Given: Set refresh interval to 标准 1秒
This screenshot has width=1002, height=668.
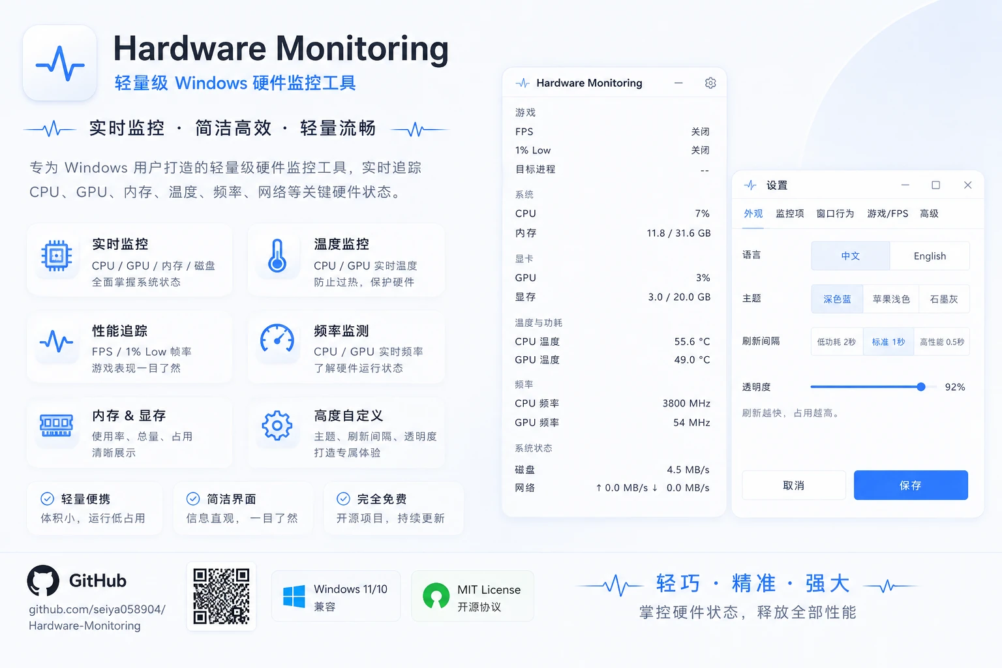Looking at the screenshot, I should coord(888,342).
